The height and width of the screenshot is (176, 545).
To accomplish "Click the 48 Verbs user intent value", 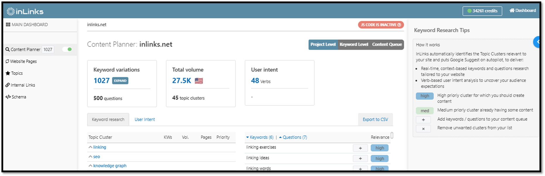I will tap(261, 81).
